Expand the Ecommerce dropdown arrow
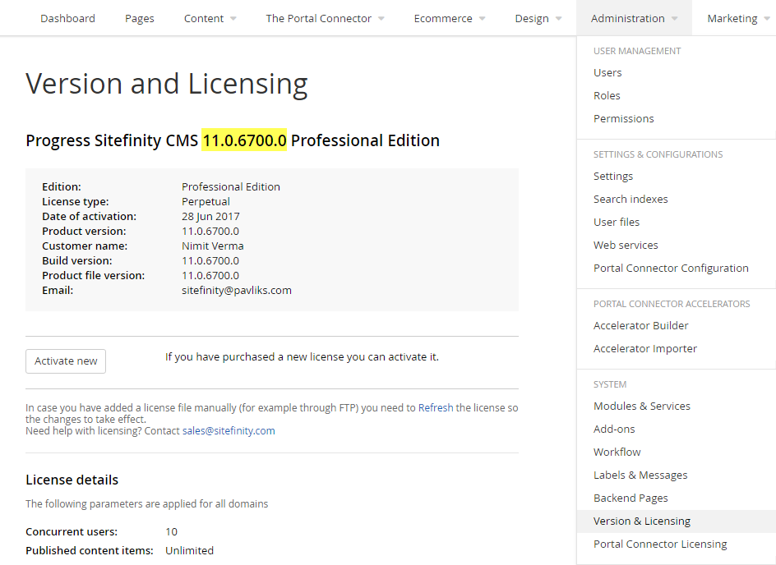This screenshot has width=776, height=565. coord(482,19)
